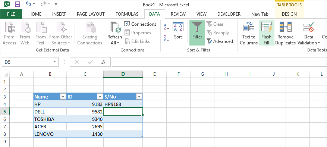Switch to the INSERT tab
Viewport: 327px width, 147px height.
(59, 14)
